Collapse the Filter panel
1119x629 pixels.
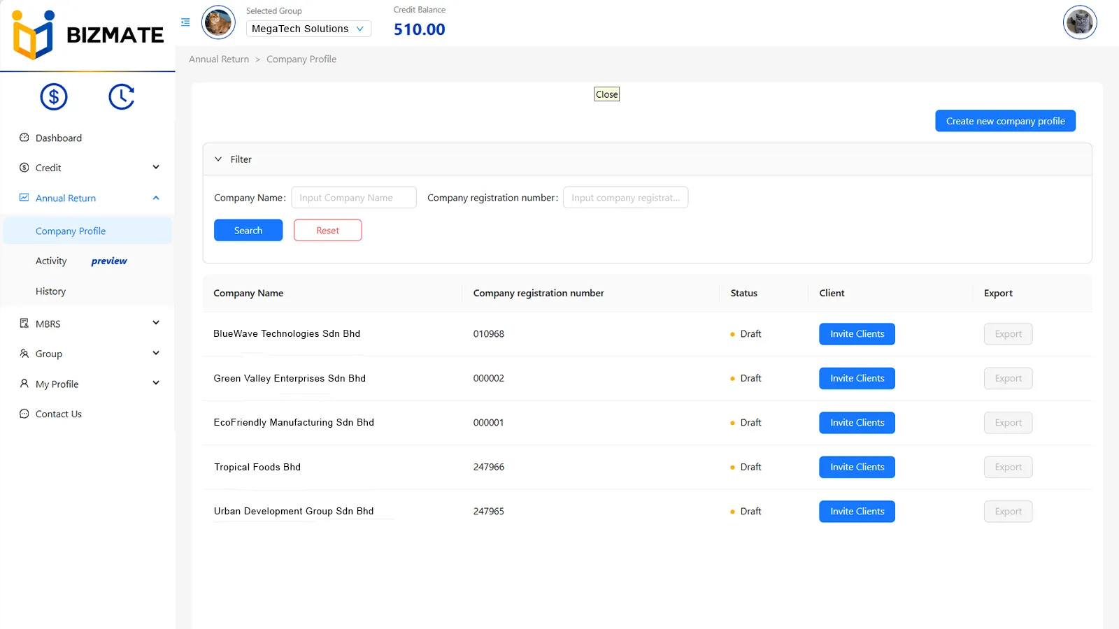pyautogui.click(x=218, y=159)
